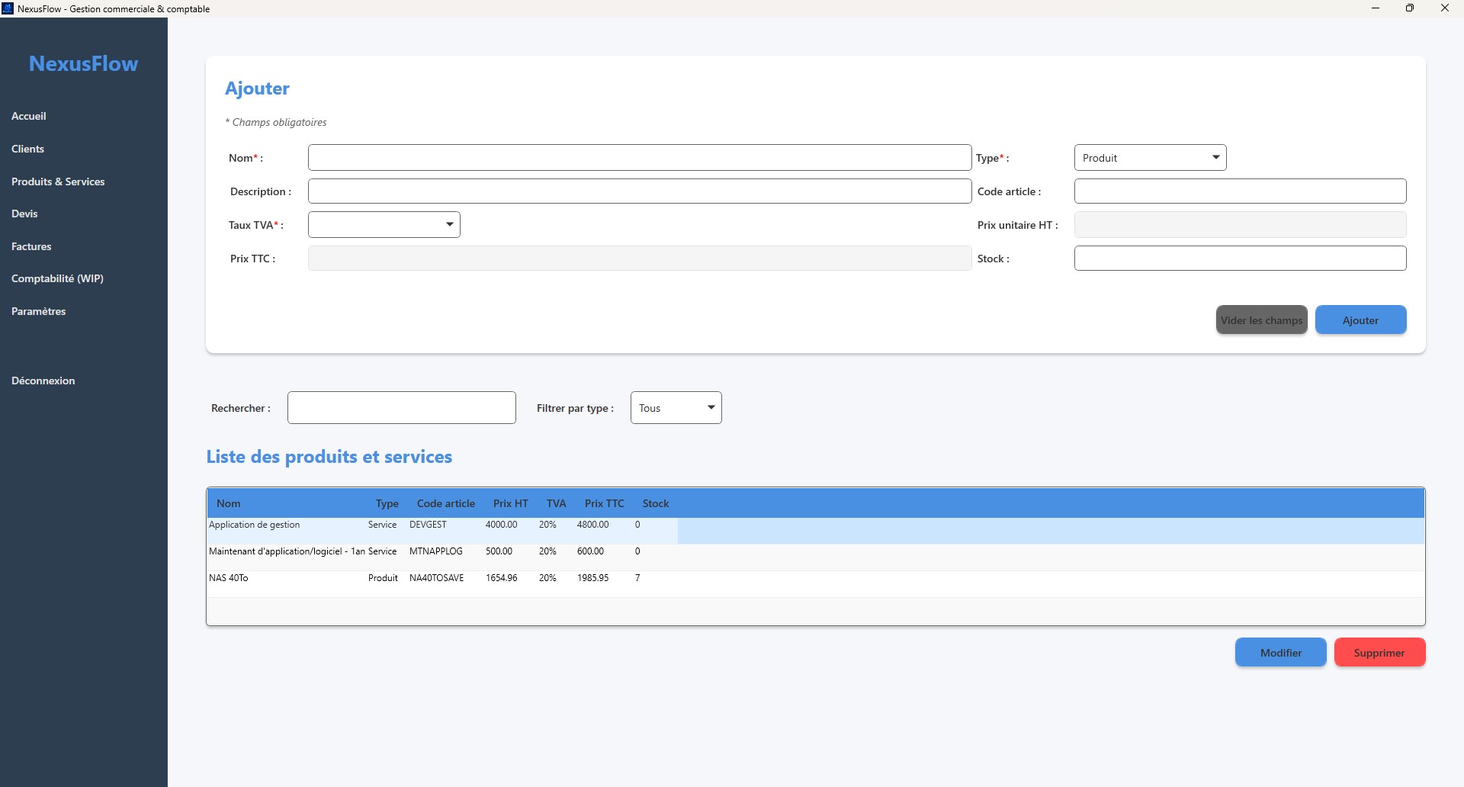
Task: Sort by the Code article column header
Action: [x=445, y=503]
